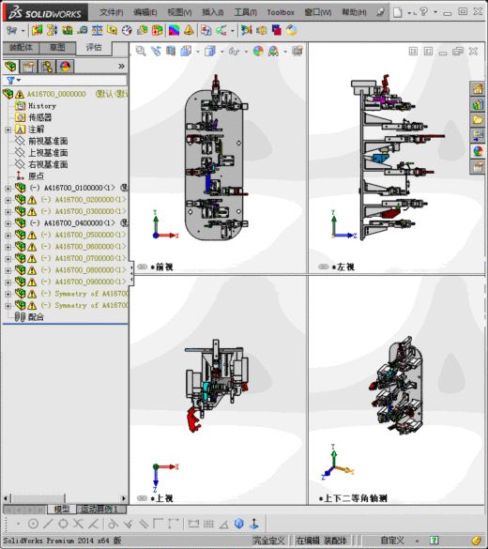Open File Explorer folder icon in task pane
488x549 pixels.
(x=478, y=120)
